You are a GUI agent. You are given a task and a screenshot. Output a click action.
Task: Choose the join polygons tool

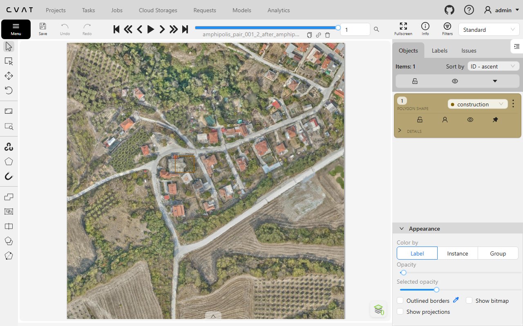point(9,241)
